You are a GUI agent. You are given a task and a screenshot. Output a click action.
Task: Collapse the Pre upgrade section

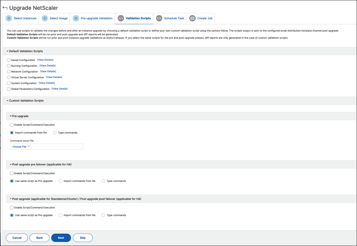pyautogui.click(x=11, y=116)
